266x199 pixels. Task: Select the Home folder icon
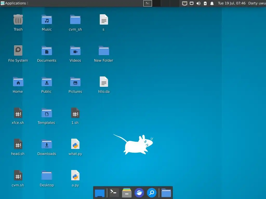pyautogui.click(x=18, y=82)
